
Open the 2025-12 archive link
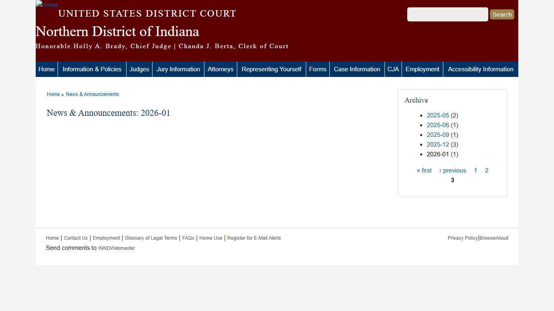(438, 144)
